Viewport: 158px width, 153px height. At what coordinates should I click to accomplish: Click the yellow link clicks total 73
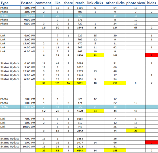point(95,55)
